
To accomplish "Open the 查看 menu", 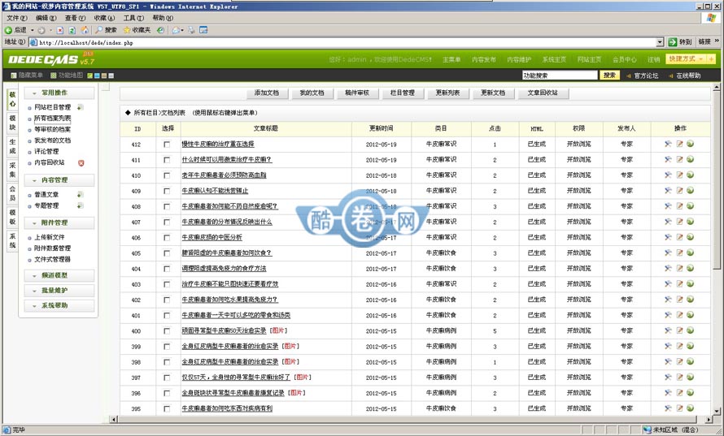I will (75, 18).
